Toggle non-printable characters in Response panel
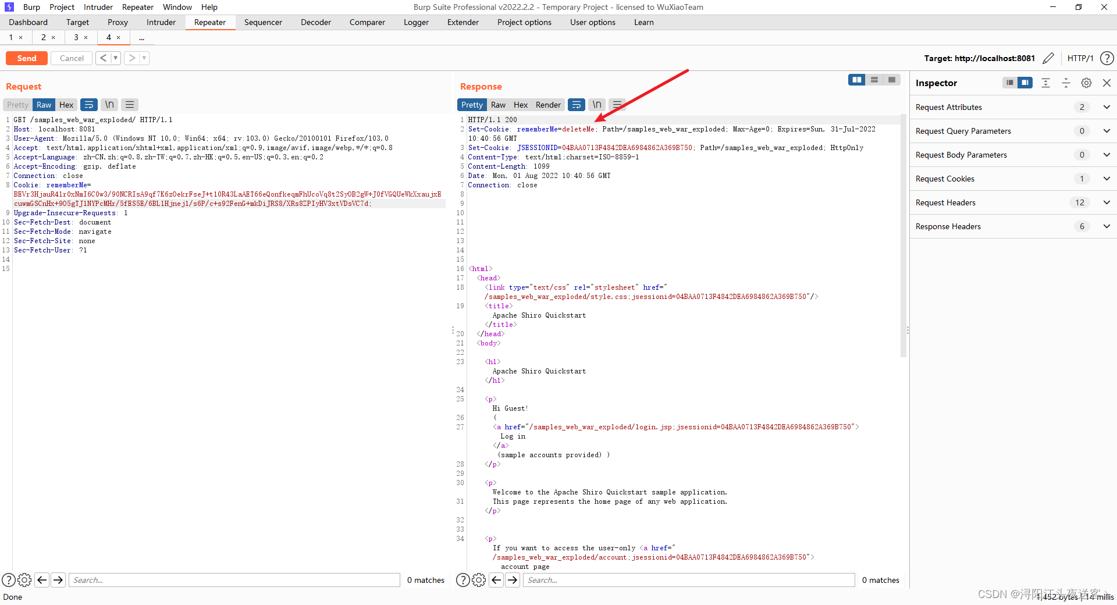Screen dimensions: 1117x605 (597, 105)
